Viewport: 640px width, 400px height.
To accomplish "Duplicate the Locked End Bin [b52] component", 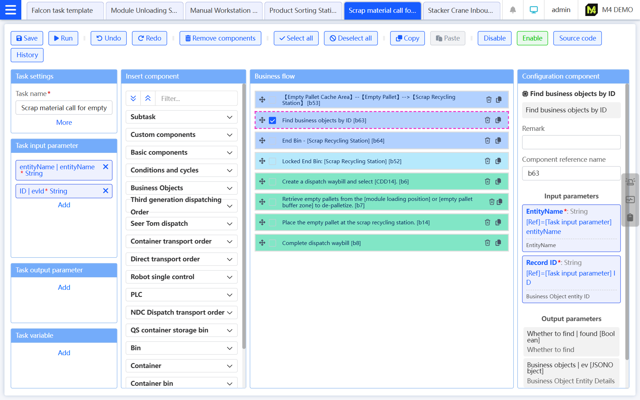I will point(498,161).
